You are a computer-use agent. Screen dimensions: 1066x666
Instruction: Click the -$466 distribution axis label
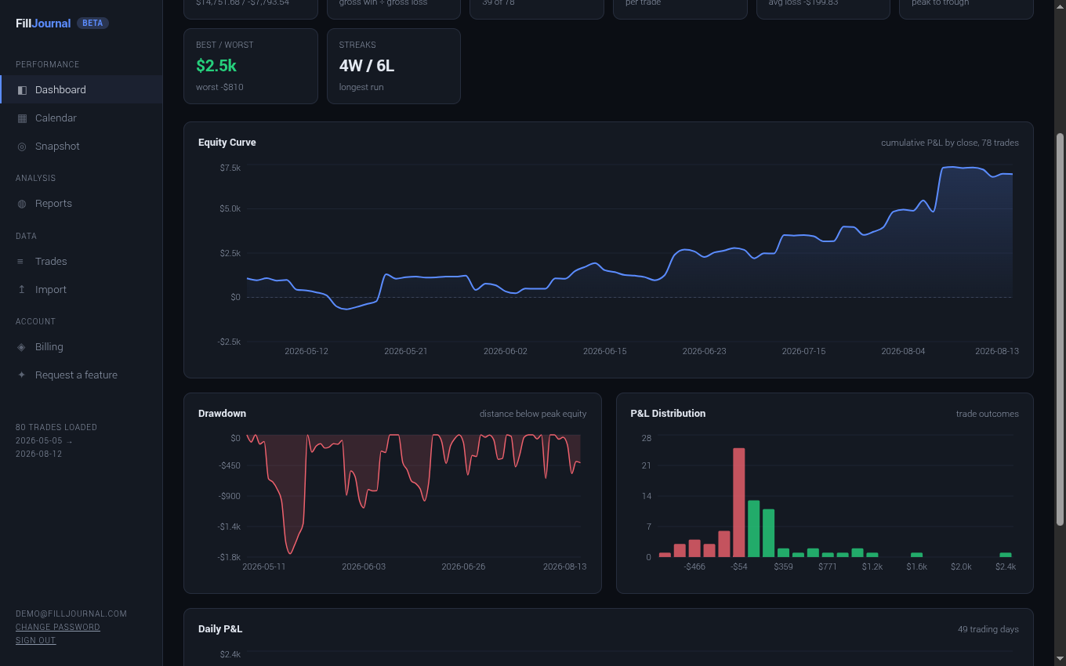[x=694, y=566]
